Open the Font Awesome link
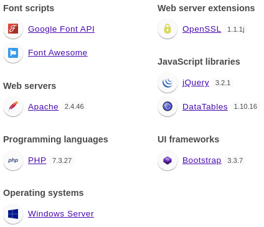 pos(58,53)
